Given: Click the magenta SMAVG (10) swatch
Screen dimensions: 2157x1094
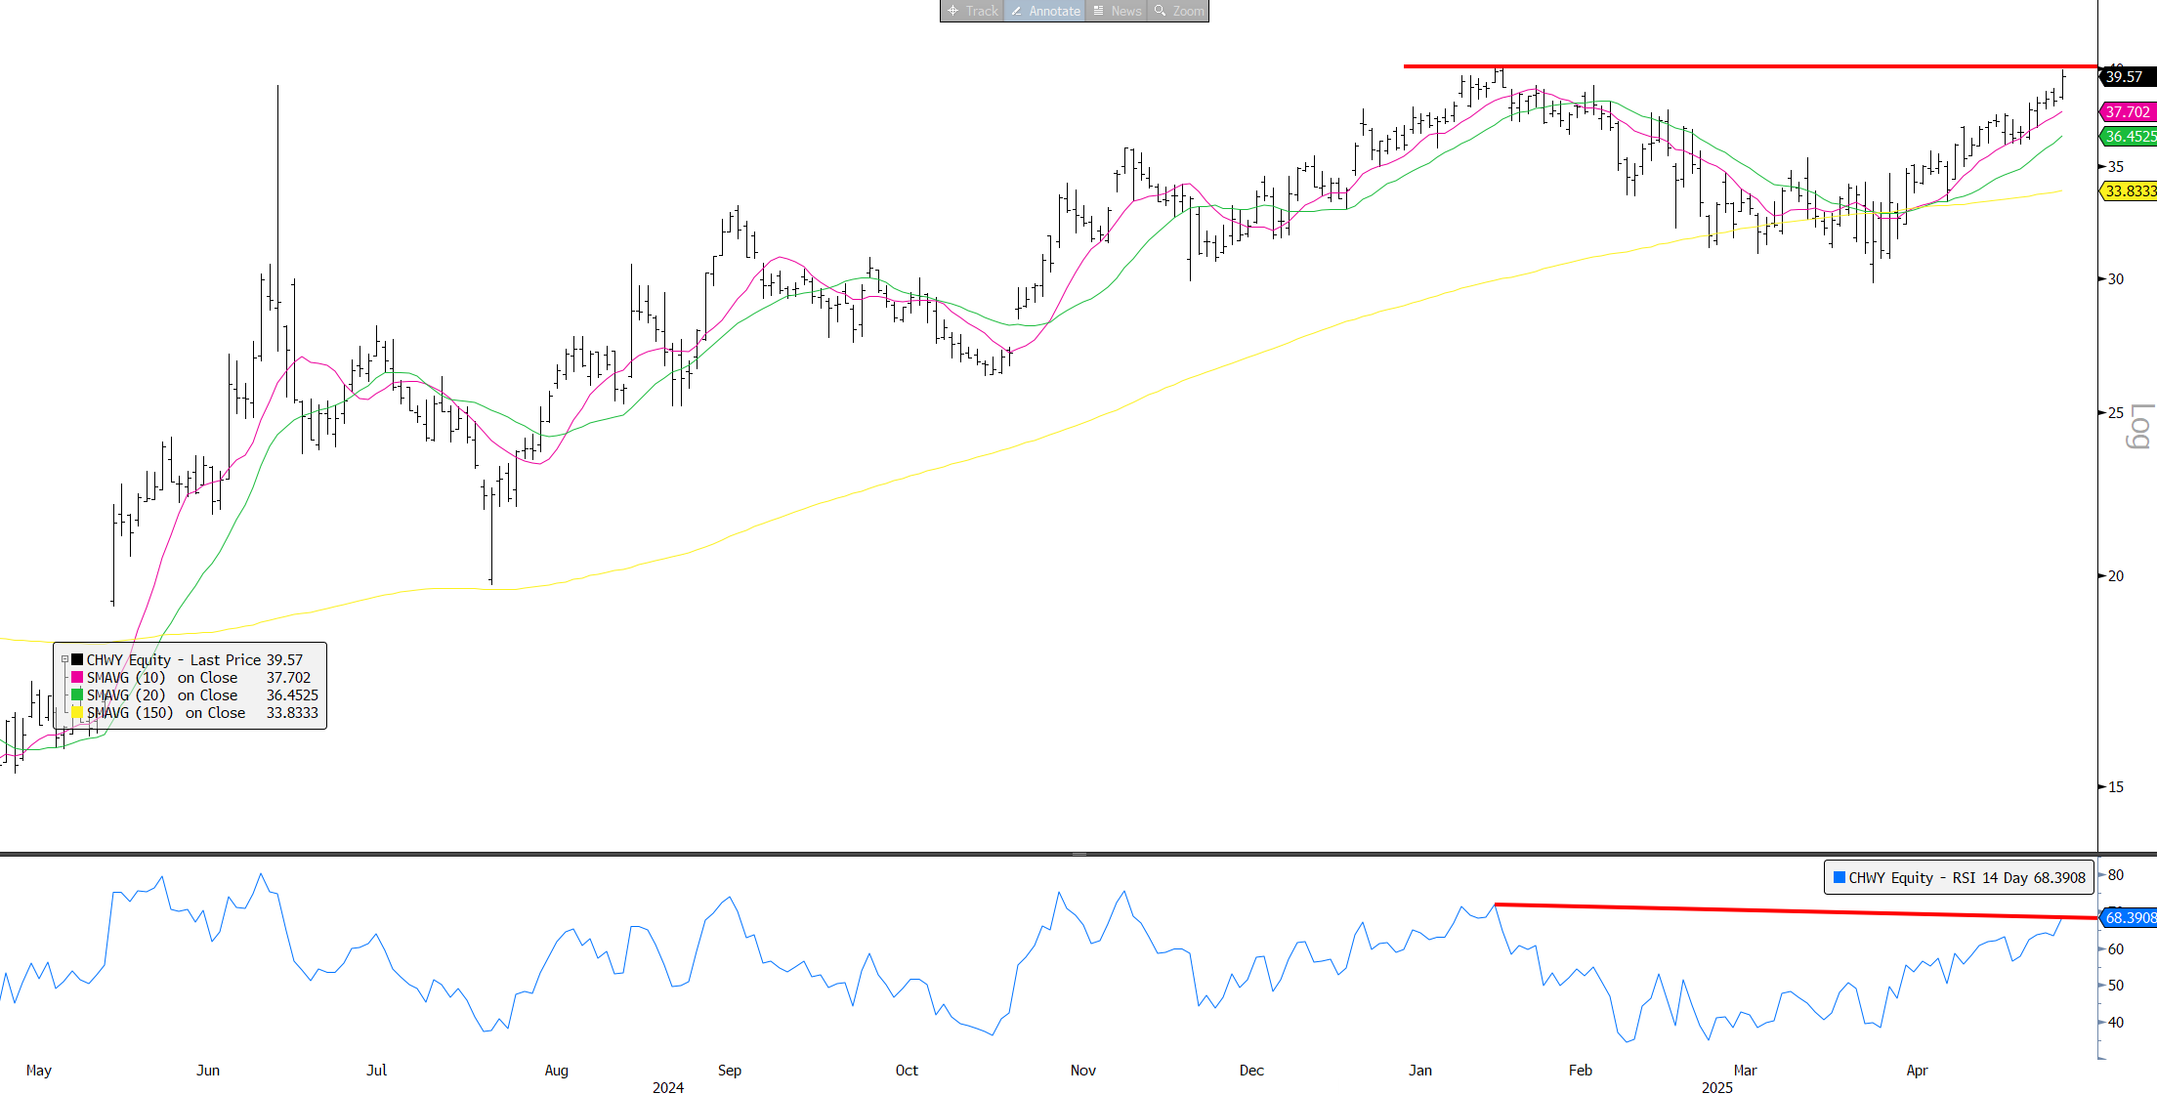Looking at the screenshot, I should [77, 678].
